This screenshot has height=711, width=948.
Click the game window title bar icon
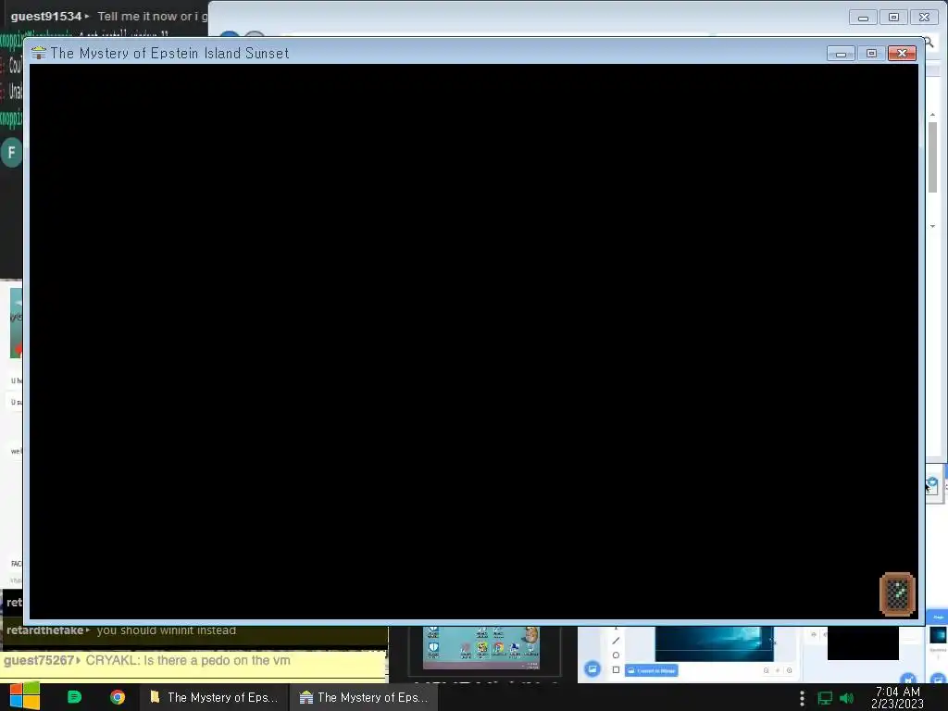tap(39, 53)
